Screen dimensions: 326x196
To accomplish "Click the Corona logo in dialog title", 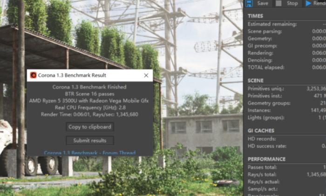I will pyautogui.click(x=33, y=75).
